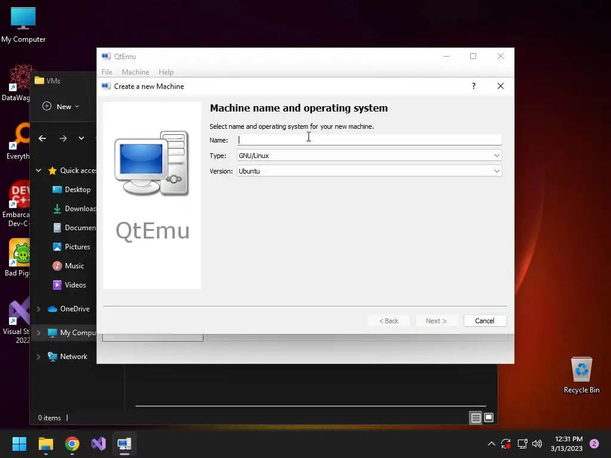Open recent locations chevron in File Explorer

pyautogui.click(x=81, y=138)
